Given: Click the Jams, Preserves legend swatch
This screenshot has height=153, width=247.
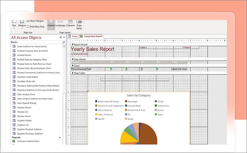Looking at the screenshot, I should point(96,114).
